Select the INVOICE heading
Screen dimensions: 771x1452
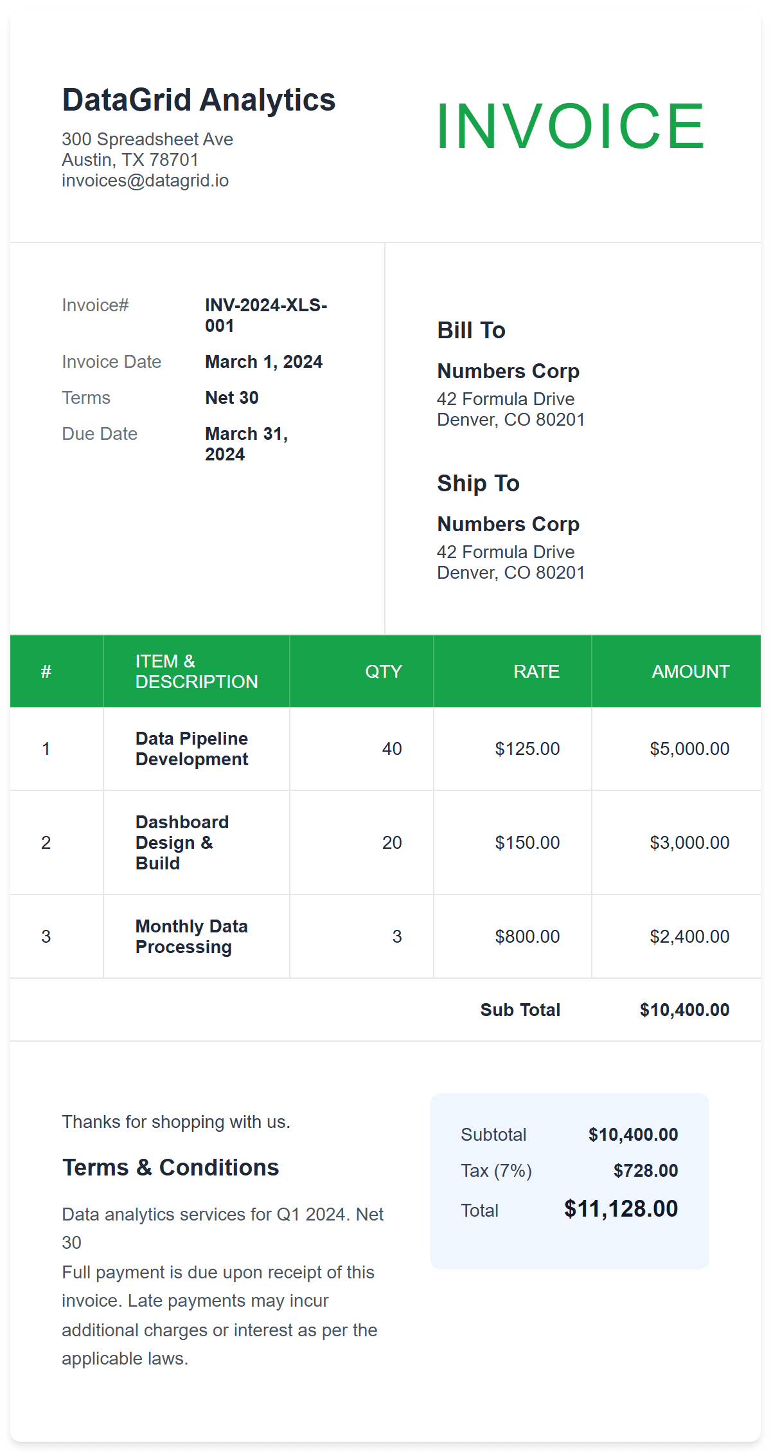click(571, 126)
